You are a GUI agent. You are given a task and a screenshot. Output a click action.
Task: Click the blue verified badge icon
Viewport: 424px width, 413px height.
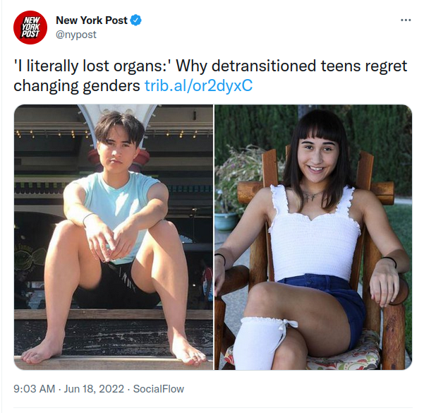point(136,20)
